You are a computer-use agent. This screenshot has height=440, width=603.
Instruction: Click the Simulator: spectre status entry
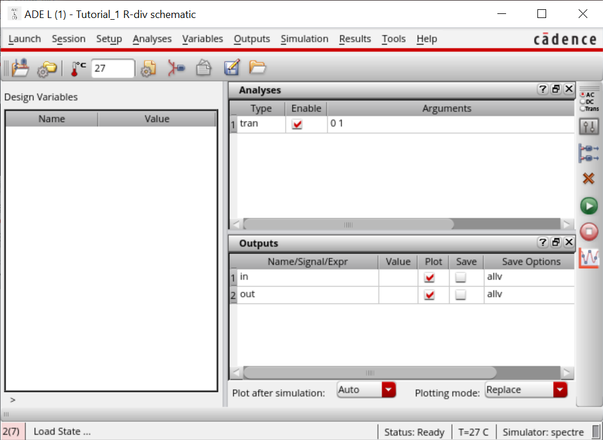pyautogui.click(x=543, y=432)
